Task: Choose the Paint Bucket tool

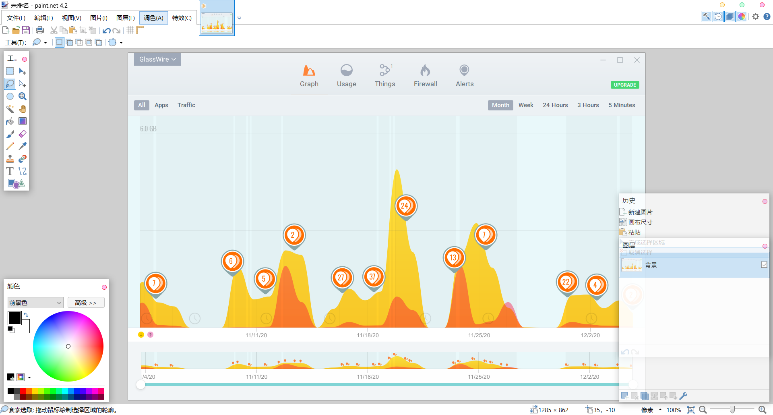Action: tap(10, 121)
